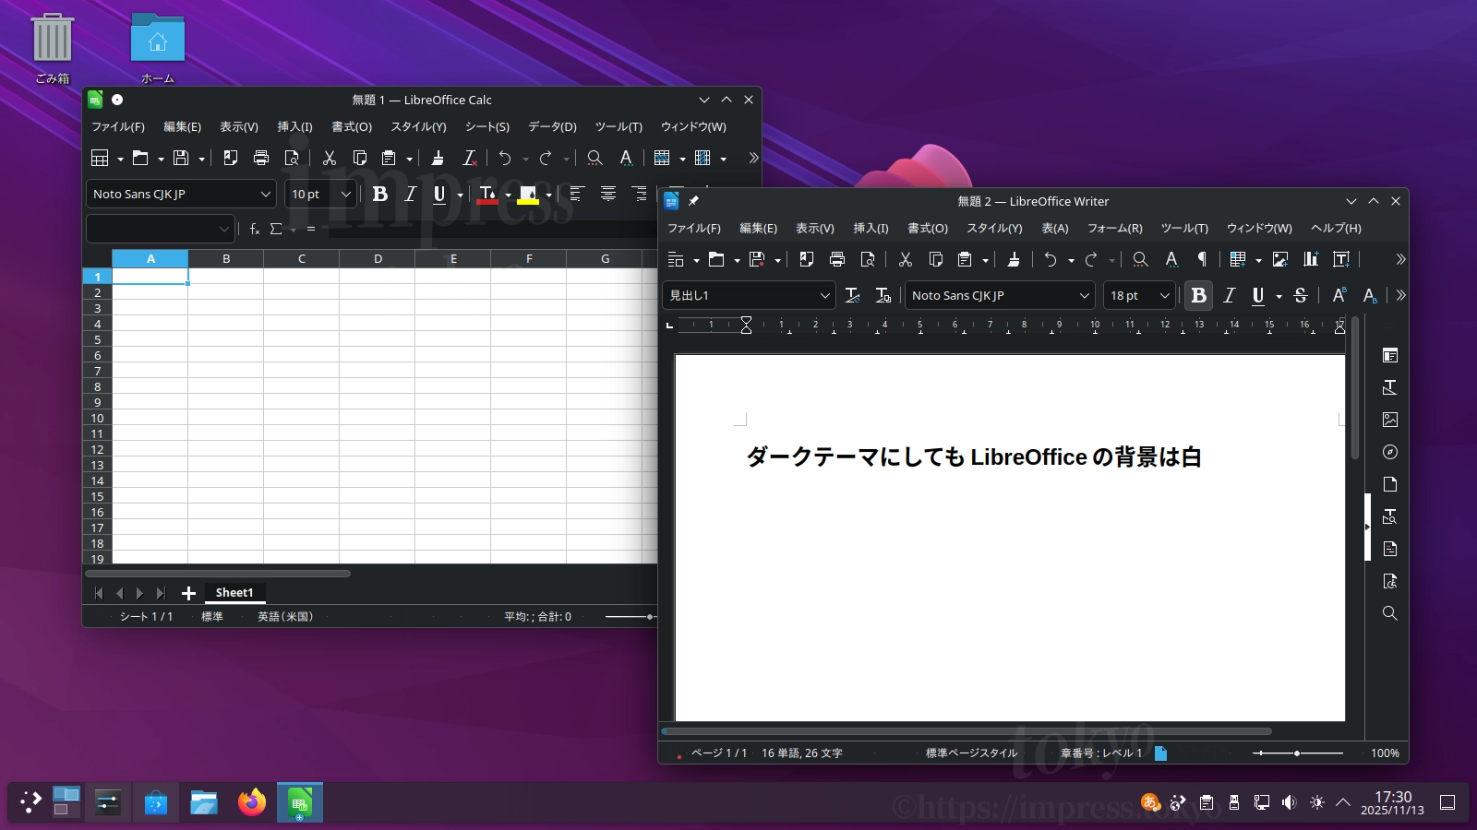Toggle Italic in Writer formatting bar

[x=1230, y=295]
